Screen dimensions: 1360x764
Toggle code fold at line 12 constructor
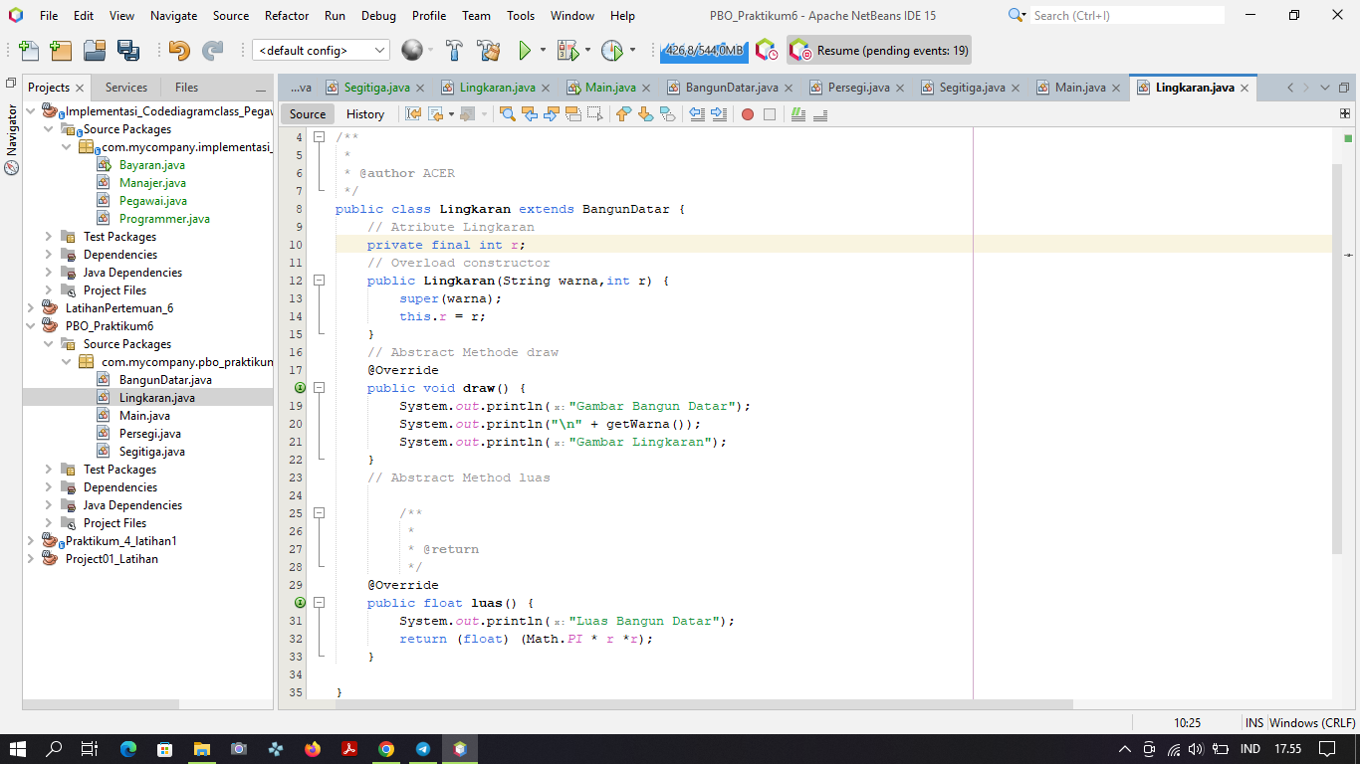click(x=319, y=281)
